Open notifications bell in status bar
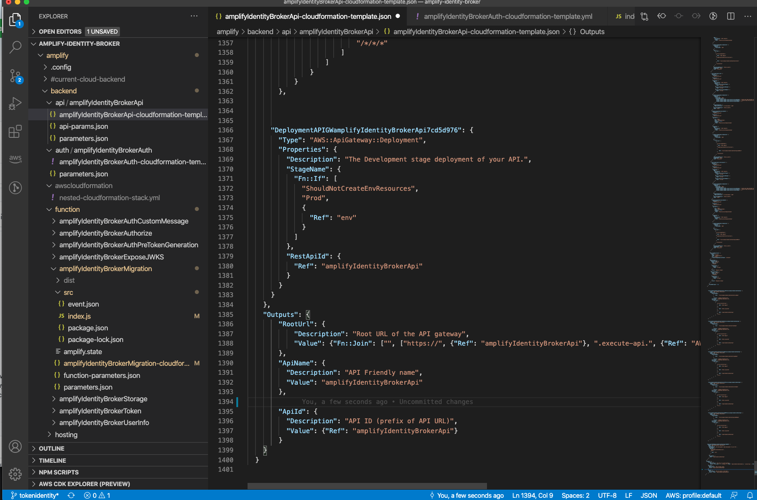Image resolution: width=757 pixels, height=500 pixels. tap(750, 495)
